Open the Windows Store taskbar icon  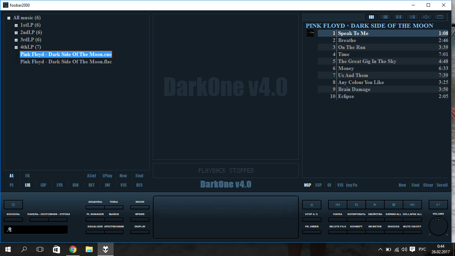point(56,249)
